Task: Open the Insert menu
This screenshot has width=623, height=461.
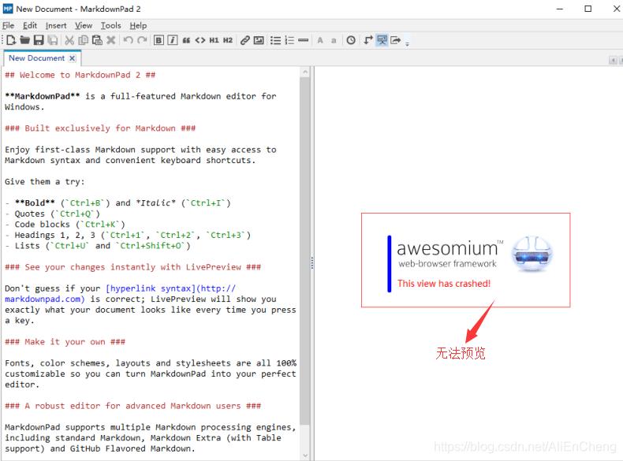Action: (56, 25)
